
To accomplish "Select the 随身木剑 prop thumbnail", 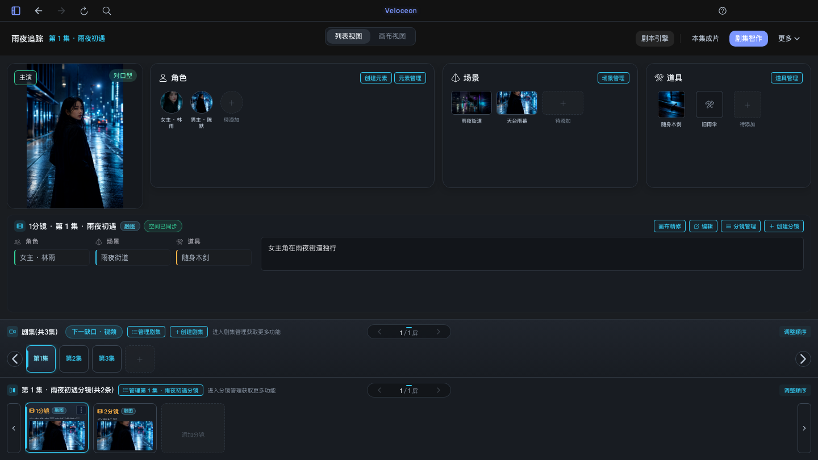I will [x=671, y=104].
